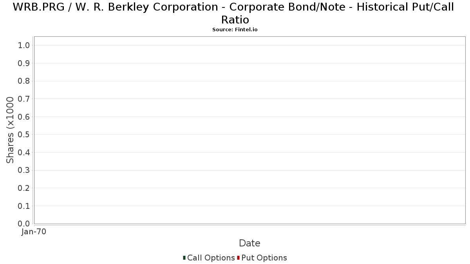Click the 0.6 y-axis tick label

coord(24,117)
